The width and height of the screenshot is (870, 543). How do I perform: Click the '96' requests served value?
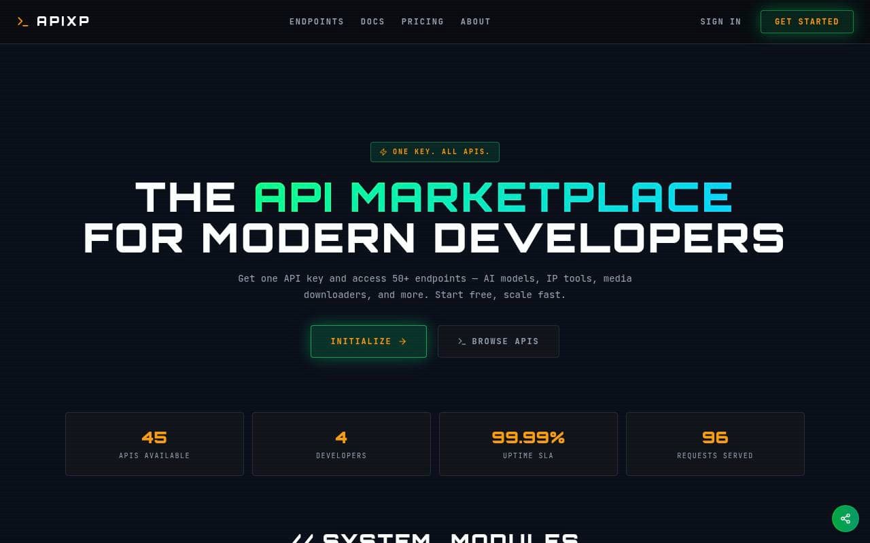715,437
